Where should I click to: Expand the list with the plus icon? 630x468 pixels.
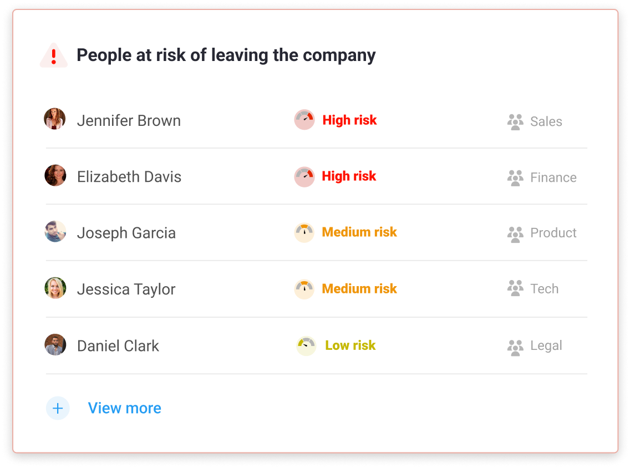coord(58,409)
